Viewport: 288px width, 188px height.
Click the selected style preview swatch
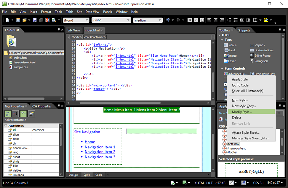click(251, 170)
